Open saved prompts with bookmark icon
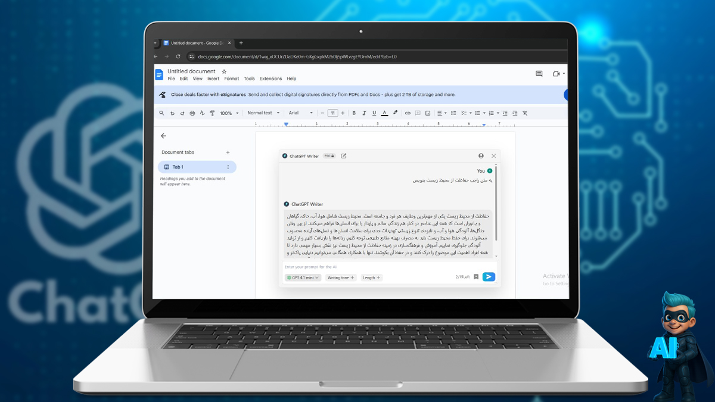The width and height of the screenshot is (715, 402). click(476, 277)
